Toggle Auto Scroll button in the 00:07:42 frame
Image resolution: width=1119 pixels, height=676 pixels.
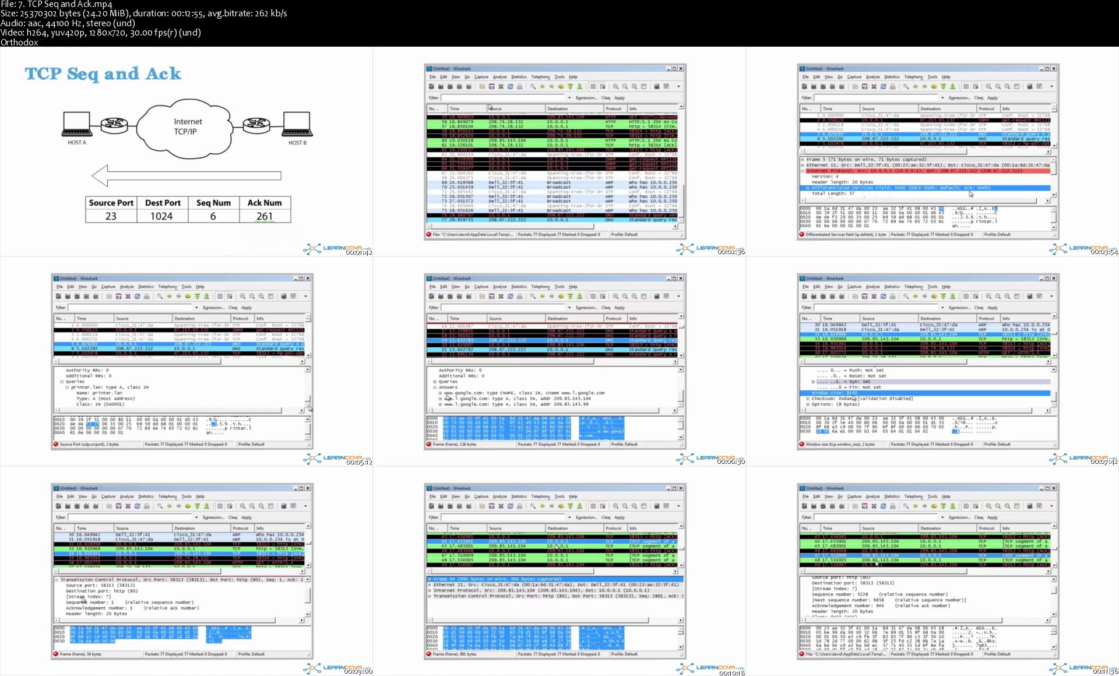975,296
